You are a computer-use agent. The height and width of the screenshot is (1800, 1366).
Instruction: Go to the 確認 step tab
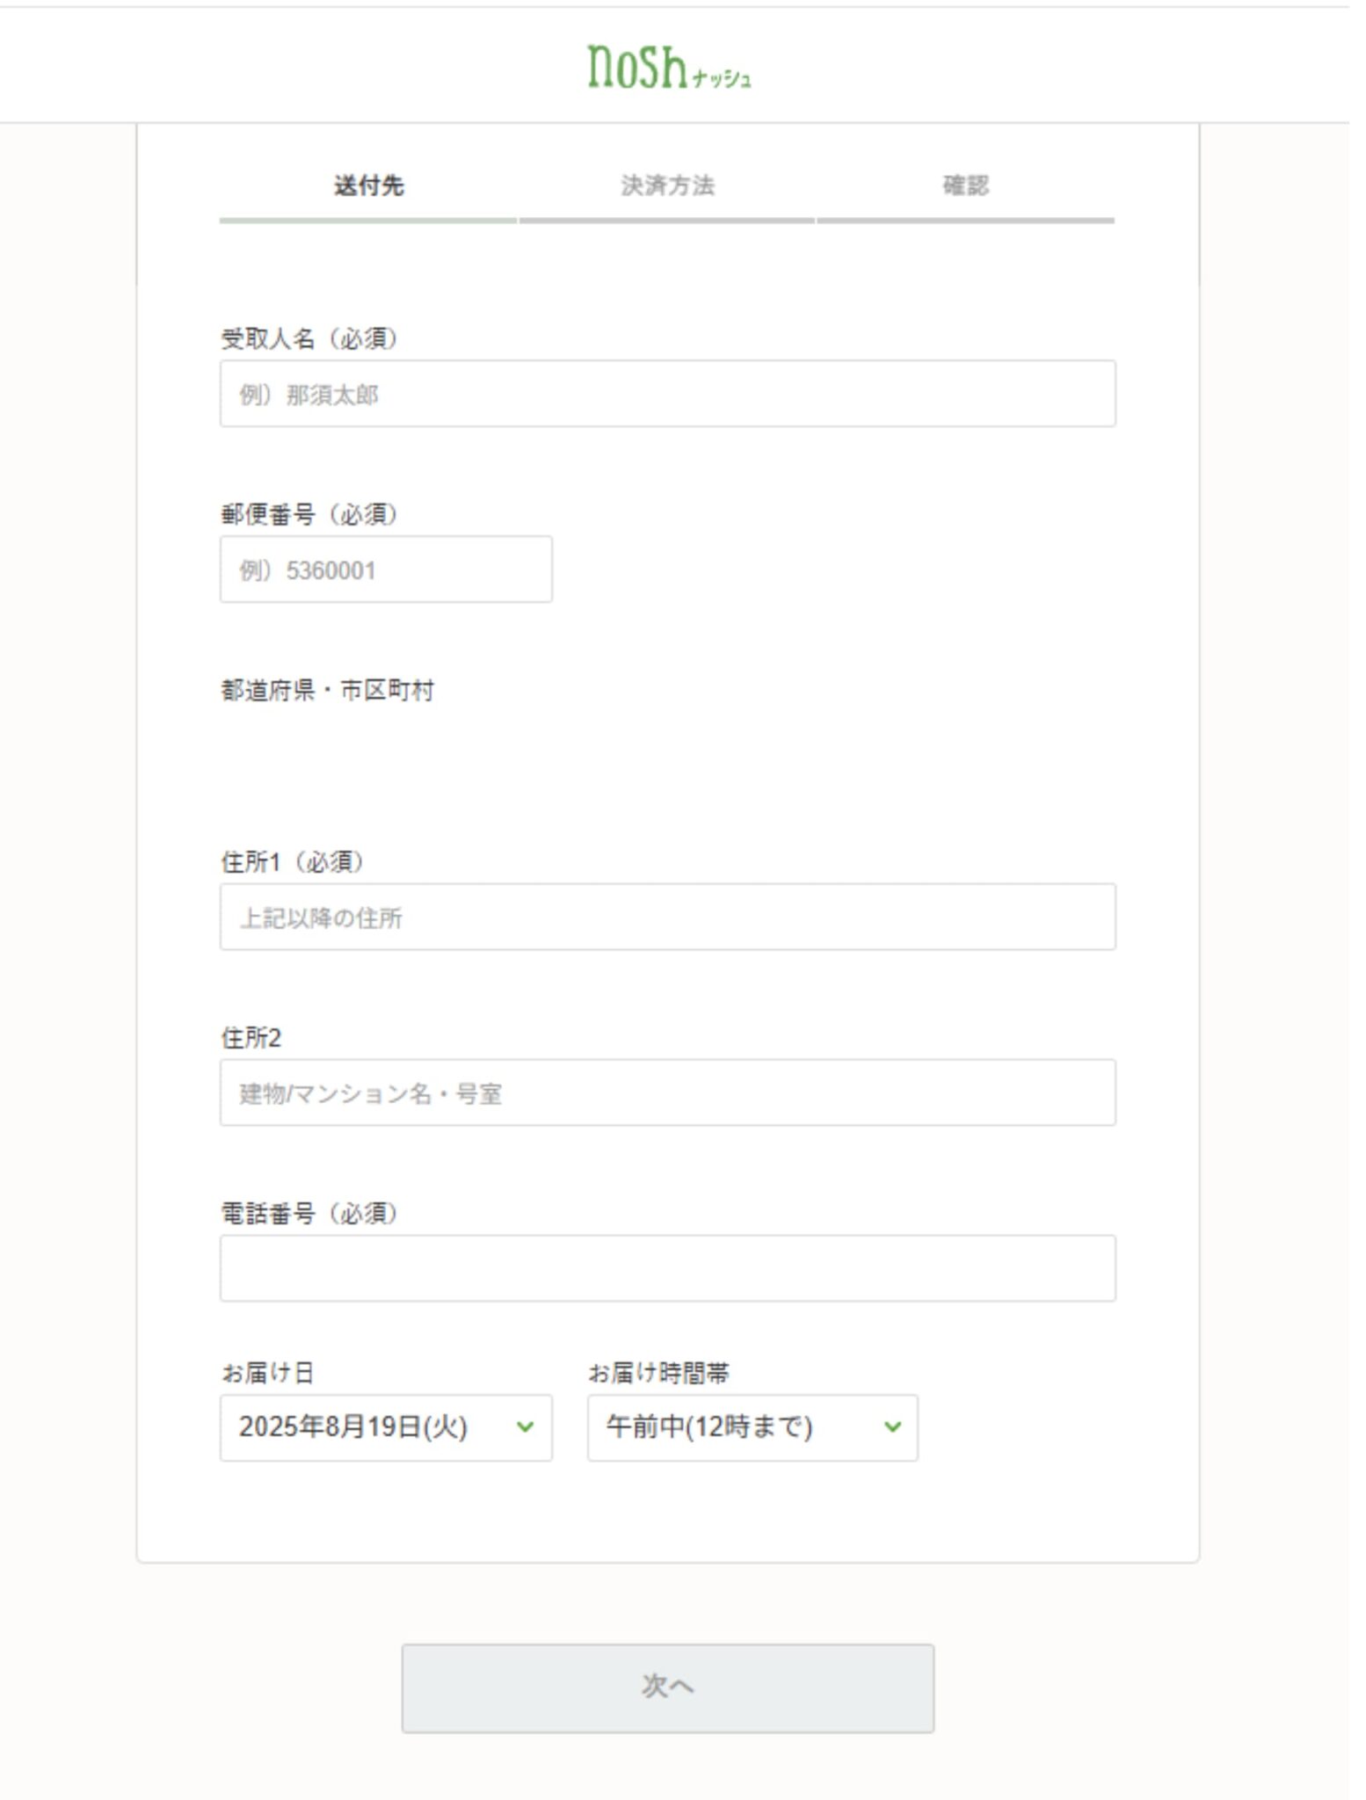pos(965,185)
